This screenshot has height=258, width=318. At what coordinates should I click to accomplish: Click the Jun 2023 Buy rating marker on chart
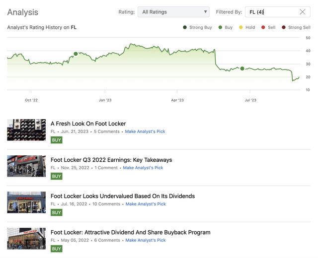pyautogui.click(x=242, y=68)
